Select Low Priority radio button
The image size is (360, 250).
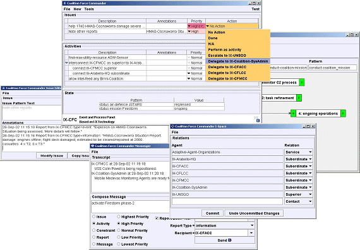click(x=119, y=237)
